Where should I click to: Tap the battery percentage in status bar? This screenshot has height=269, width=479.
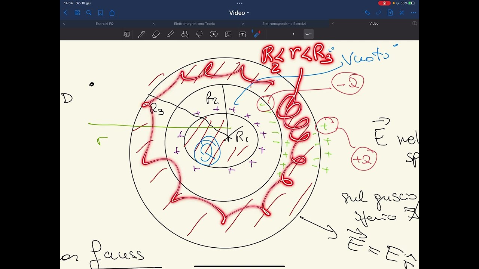[x=404, y=3]
